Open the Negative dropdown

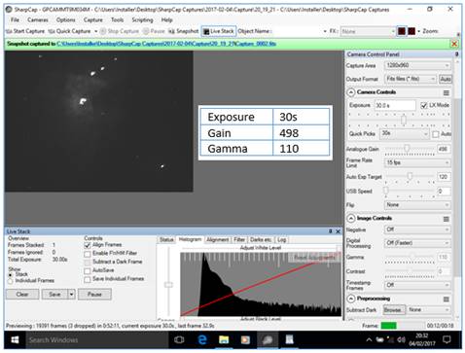click(x=417, y=229)
